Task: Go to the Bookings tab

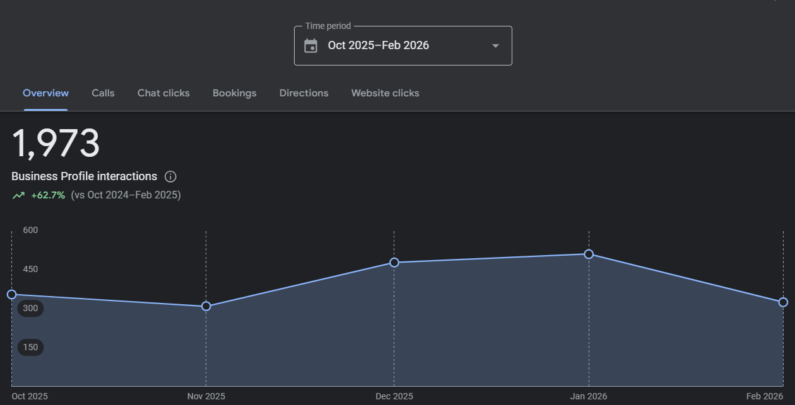Action: point(234,93)
